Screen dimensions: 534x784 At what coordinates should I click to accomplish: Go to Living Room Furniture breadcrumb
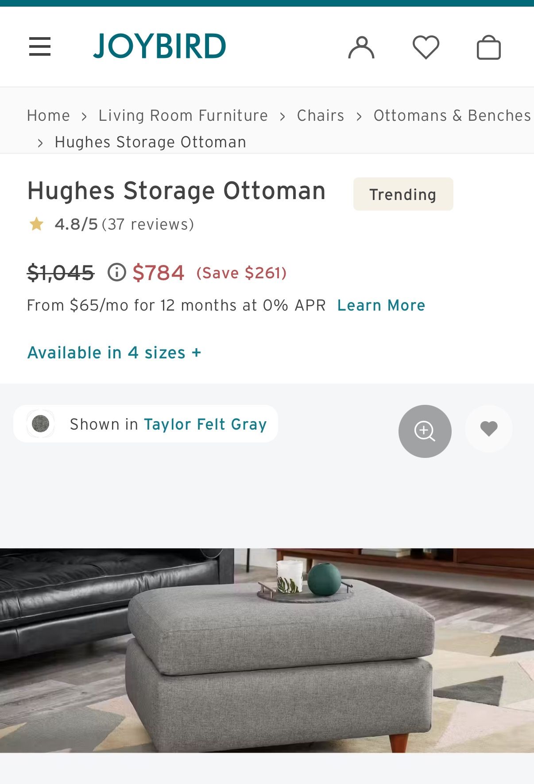click(x=183, y=115)
